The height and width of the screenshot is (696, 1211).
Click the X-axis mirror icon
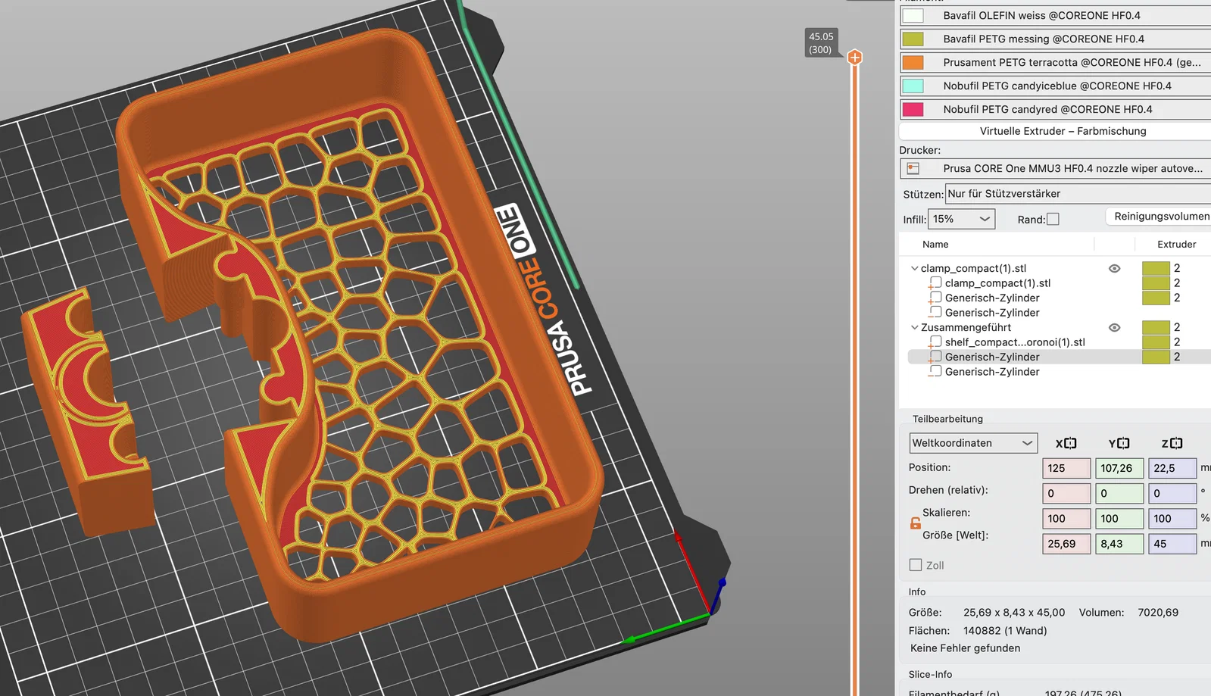[1070, 444]
